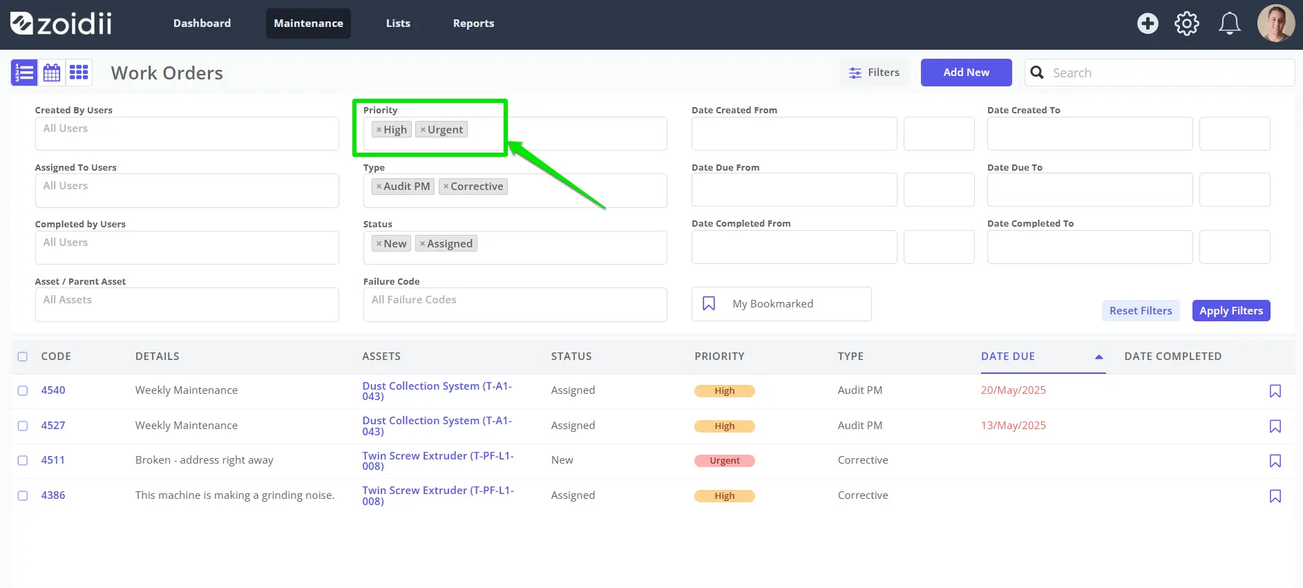The image size is (1303, 588).
Task: Select all work orders checkbox
Action: coord(23,357)
